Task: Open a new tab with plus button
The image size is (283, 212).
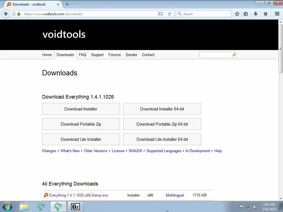Action: tap(67, 4)
